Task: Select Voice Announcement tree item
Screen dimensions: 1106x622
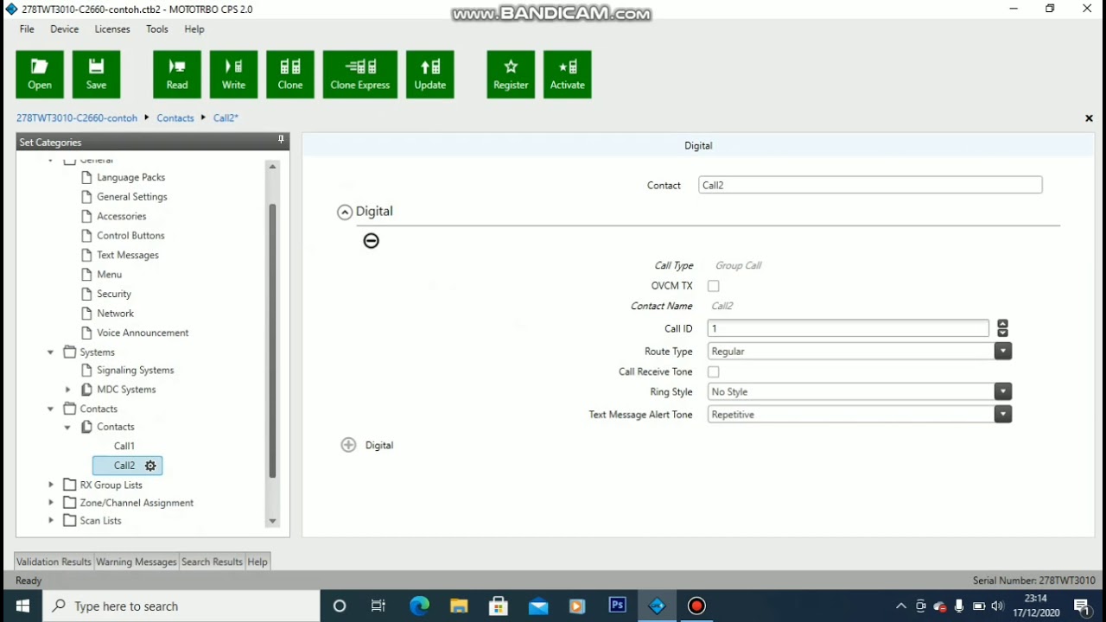Action: click(143, 333)
